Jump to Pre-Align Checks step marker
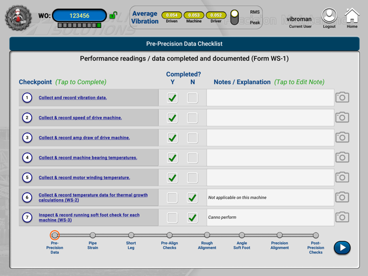The width and height of the screenshot is (368, 276). pos(169,235)
